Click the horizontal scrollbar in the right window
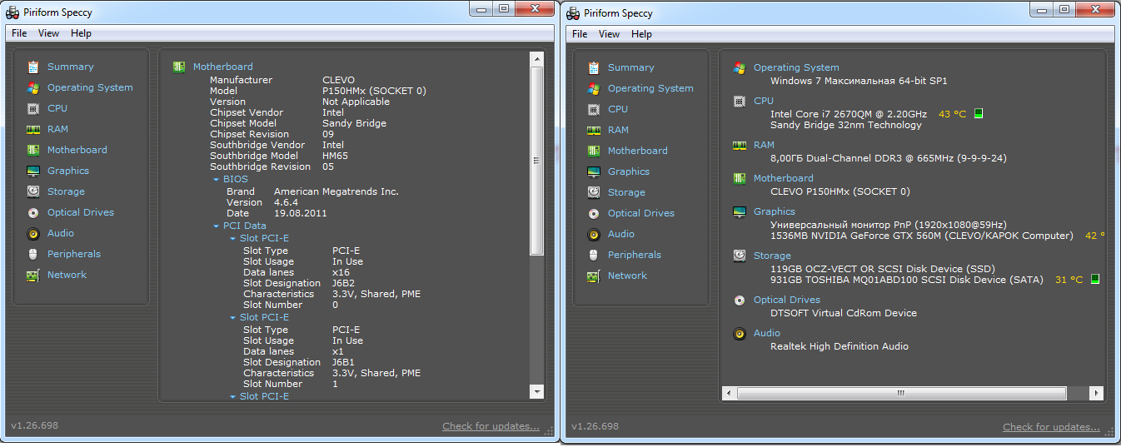Image resolution: width=1121 pixels, height=447 pixels. click(899, 393)
